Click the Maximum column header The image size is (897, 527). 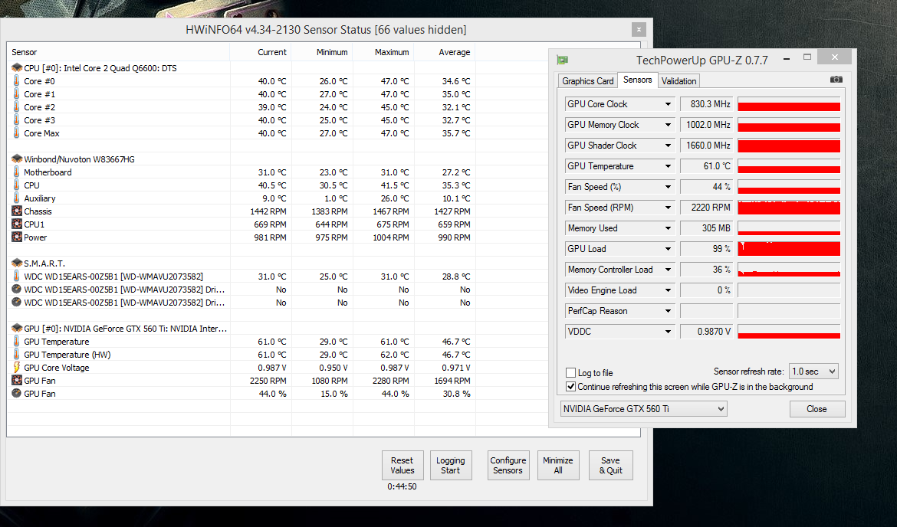384,52
